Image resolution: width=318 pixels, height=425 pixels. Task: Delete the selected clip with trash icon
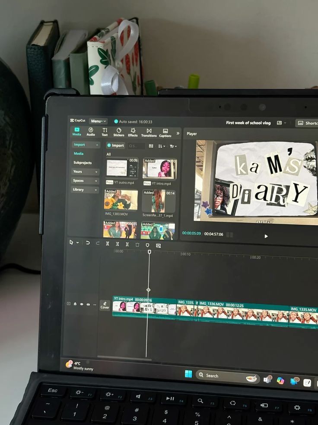(137, 245)
